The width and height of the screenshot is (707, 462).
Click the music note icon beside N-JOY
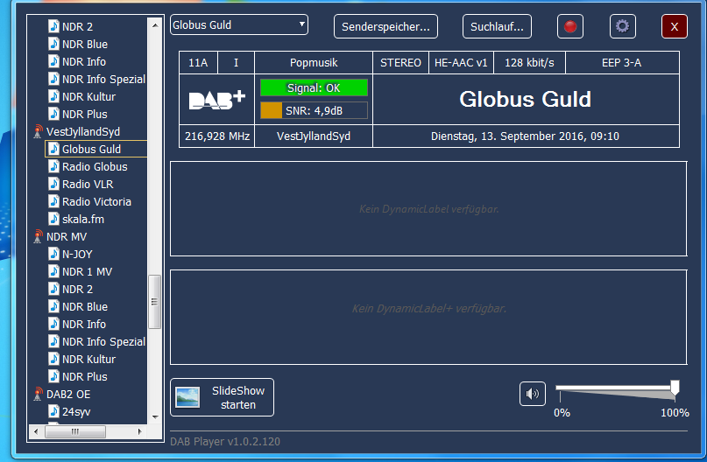pos(53,255)
